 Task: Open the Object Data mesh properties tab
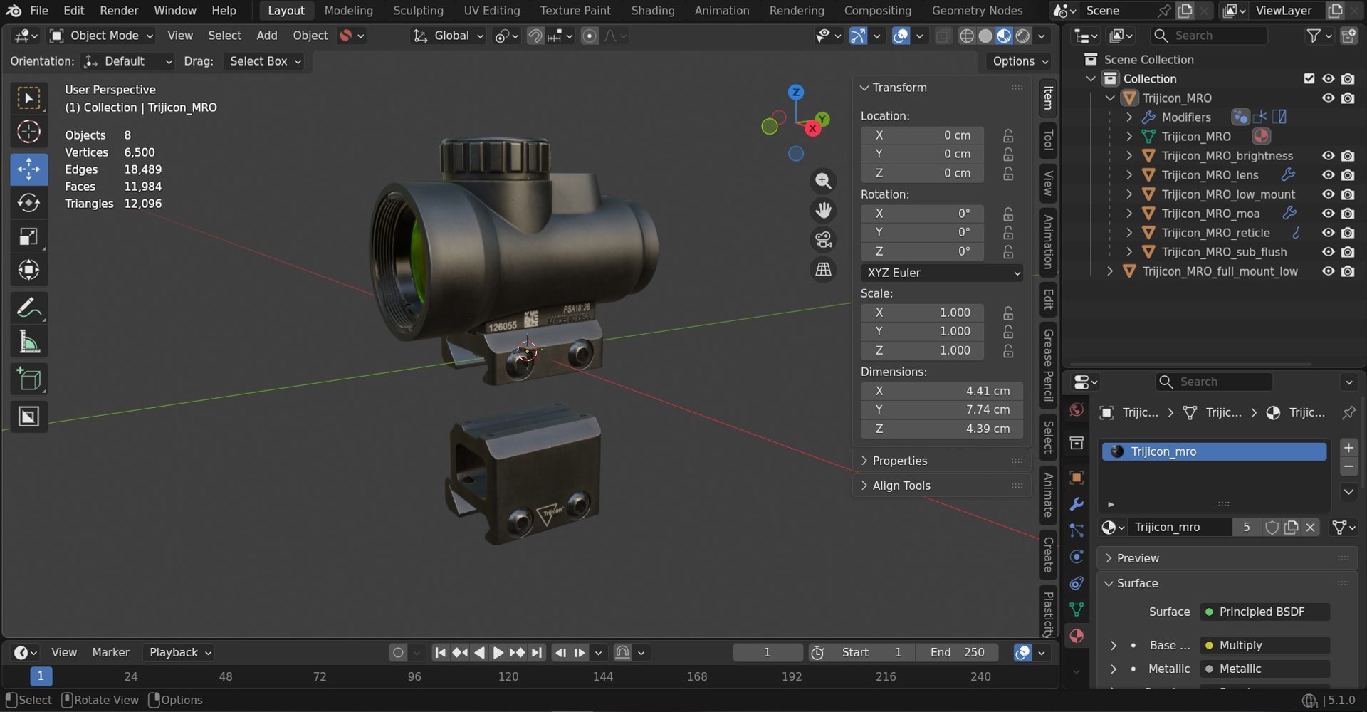tap(1077, 609)
